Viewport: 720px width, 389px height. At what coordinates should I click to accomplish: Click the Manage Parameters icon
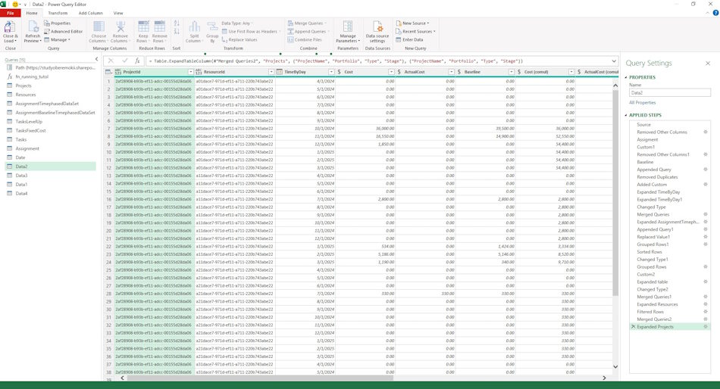point(348,26)
